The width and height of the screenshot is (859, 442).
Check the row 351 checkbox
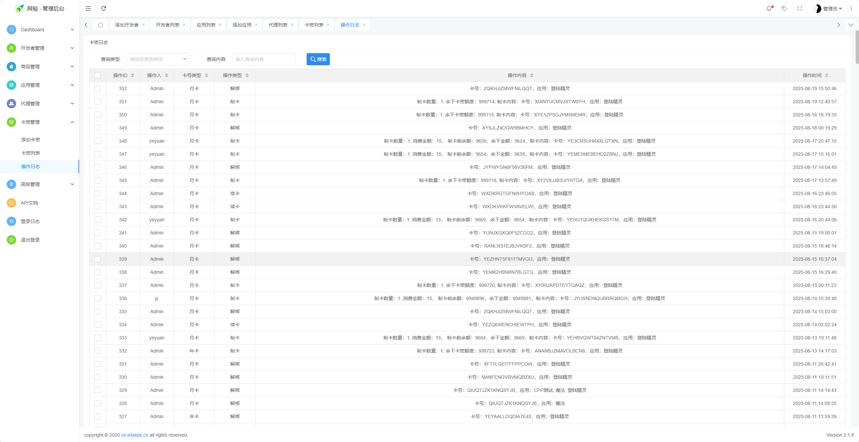(98, 102)
